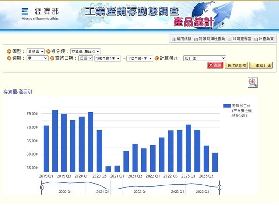Open 跨類別彈性查詢 cross-category query
Viewport: 279px width, 206px height.
[210, 39]
